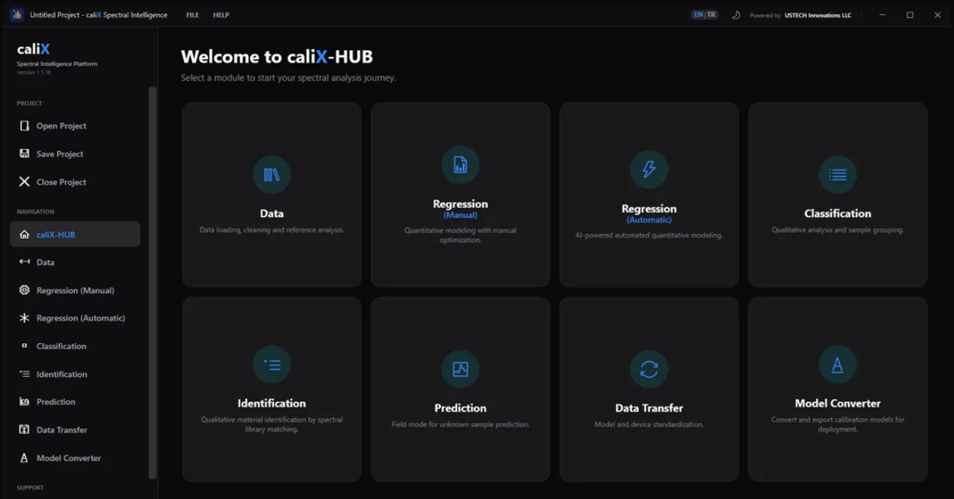Click the Data Transfer sync arrows icon
The image size is (954, 499).
(x=649, y=369)
